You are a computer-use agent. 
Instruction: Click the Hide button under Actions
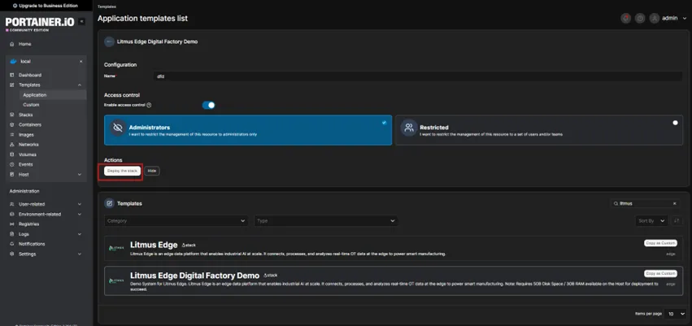pyautogui.click(x=152, y=171)
